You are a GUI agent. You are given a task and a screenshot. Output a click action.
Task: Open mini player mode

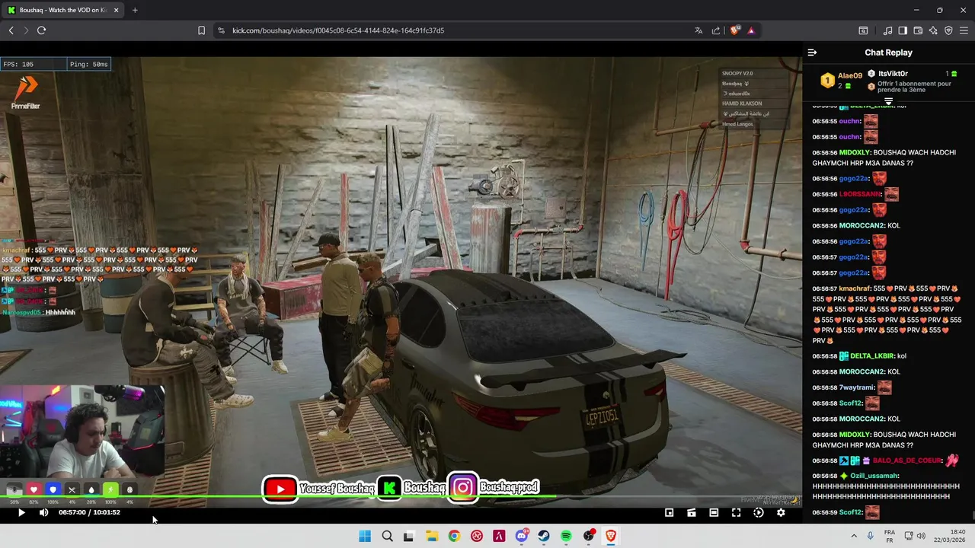pos(669,513)
